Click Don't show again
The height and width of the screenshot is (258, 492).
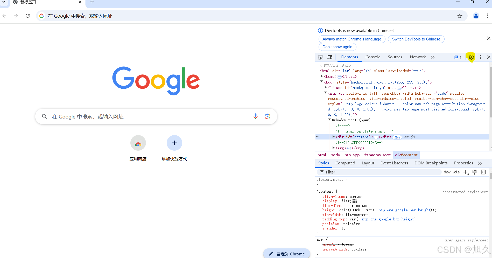click(337, 47)
